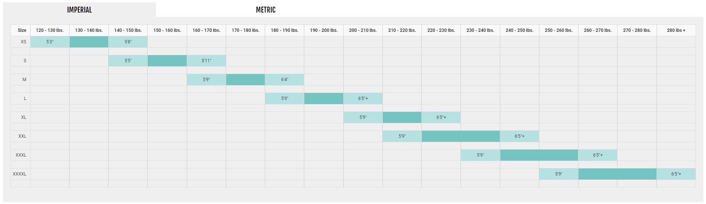
Task: Click the dark teal bar in XXXXL row
Action: (x=617, y=174)
